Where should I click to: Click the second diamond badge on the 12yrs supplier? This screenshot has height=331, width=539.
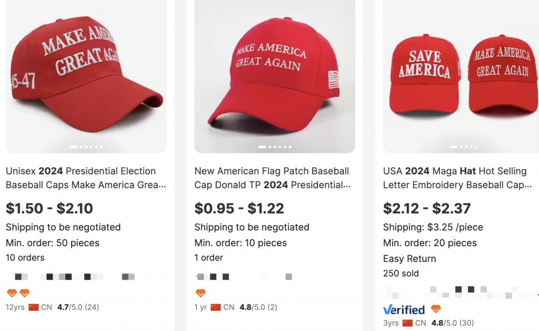(24, 293)
